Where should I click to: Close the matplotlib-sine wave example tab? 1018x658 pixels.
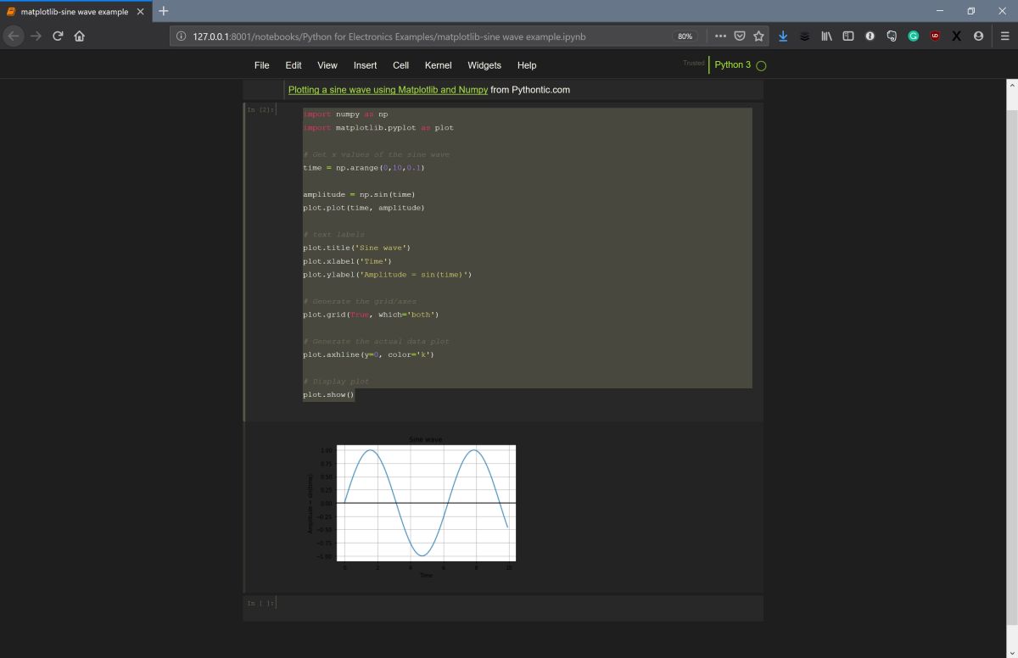pyautogui.click(x=141, y=12)
